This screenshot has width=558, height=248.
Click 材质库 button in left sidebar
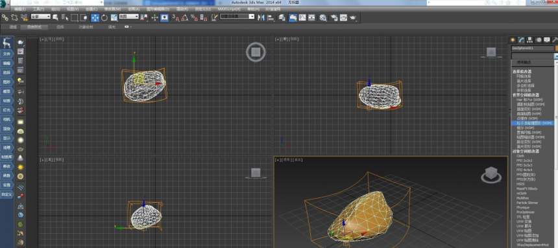(6, 157)
